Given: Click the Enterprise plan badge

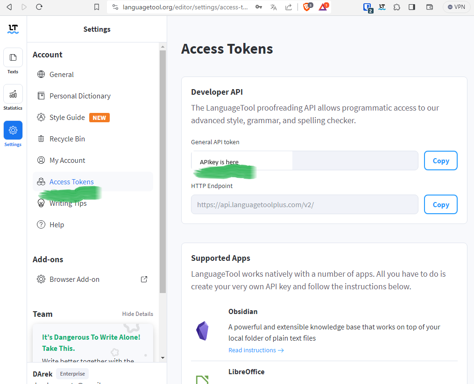Looking at the screenshot, I should (72, 374).
